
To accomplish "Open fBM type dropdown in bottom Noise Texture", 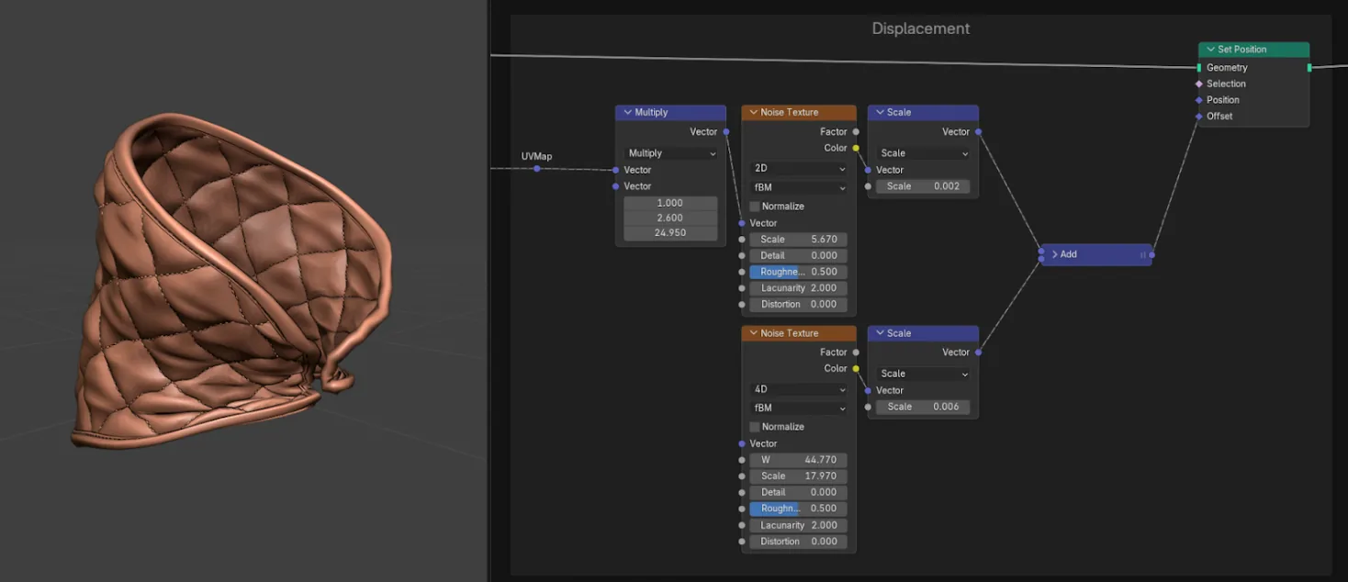I will click(799, 408).
